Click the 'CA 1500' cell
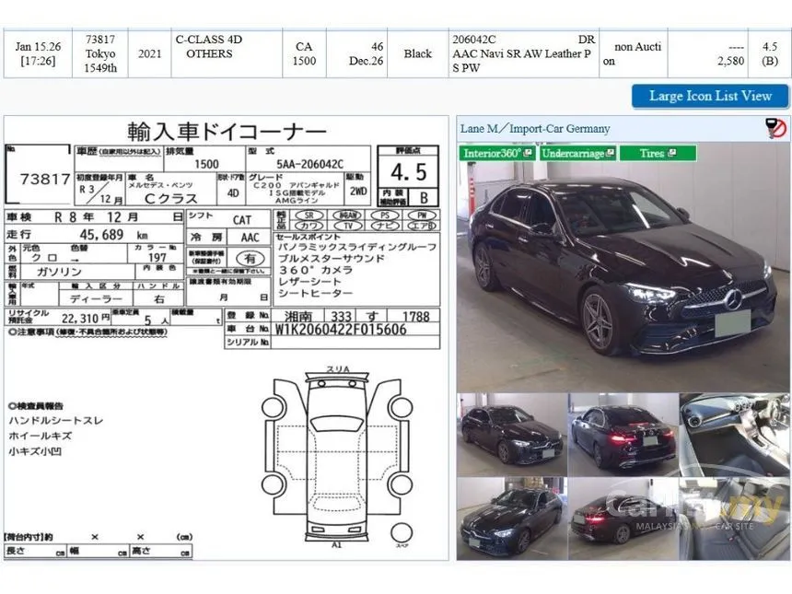 coord(304,53)
